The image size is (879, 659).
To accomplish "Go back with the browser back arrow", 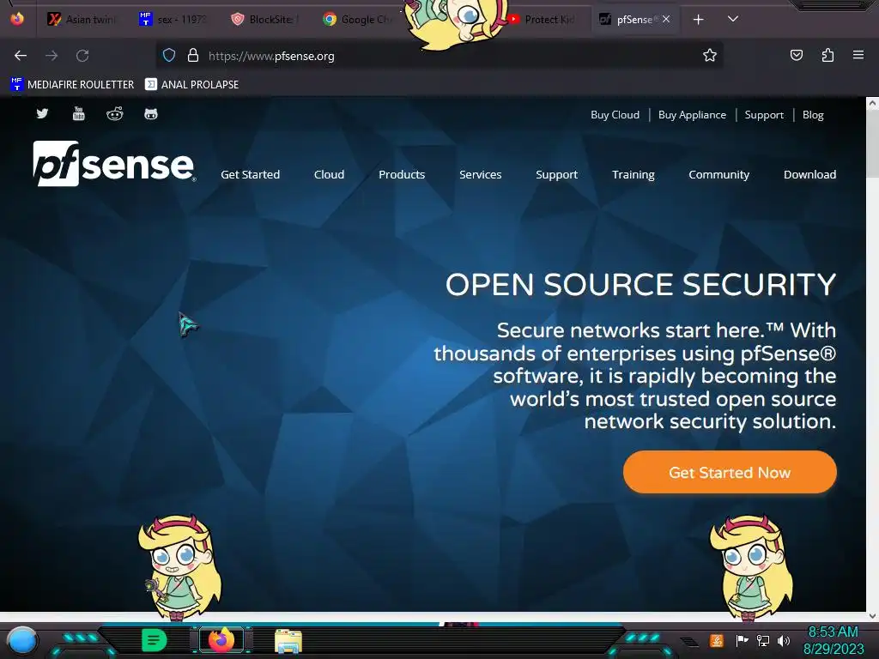I will click(21, 56).
